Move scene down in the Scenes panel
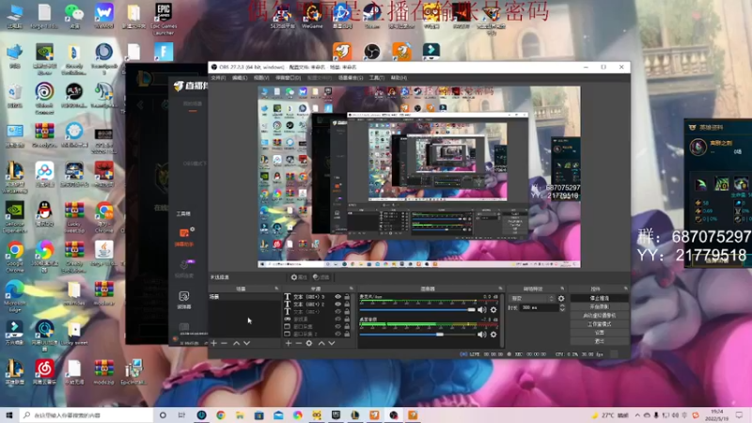The image size is (752, 423). [246, 343]
